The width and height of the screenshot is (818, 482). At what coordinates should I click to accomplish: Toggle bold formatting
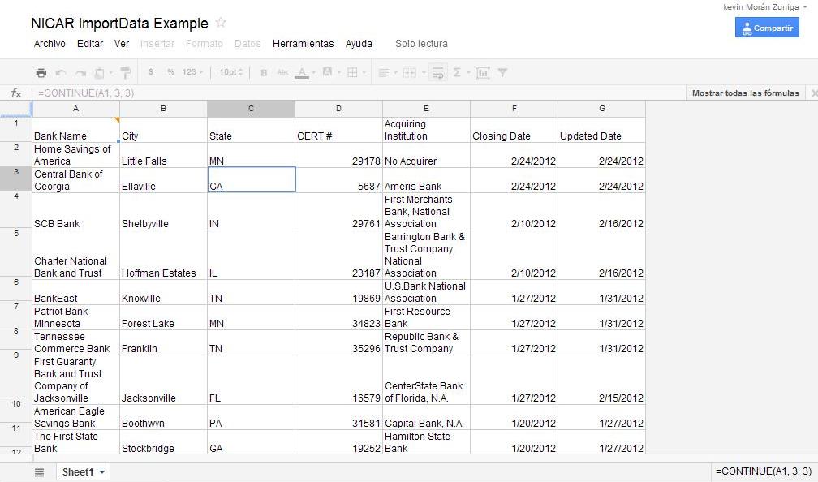click(x=264, y=72)
